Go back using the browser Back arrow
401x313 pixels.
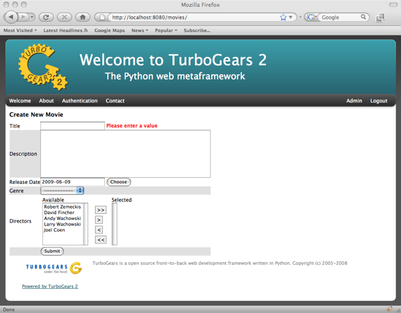pos(11,17)
